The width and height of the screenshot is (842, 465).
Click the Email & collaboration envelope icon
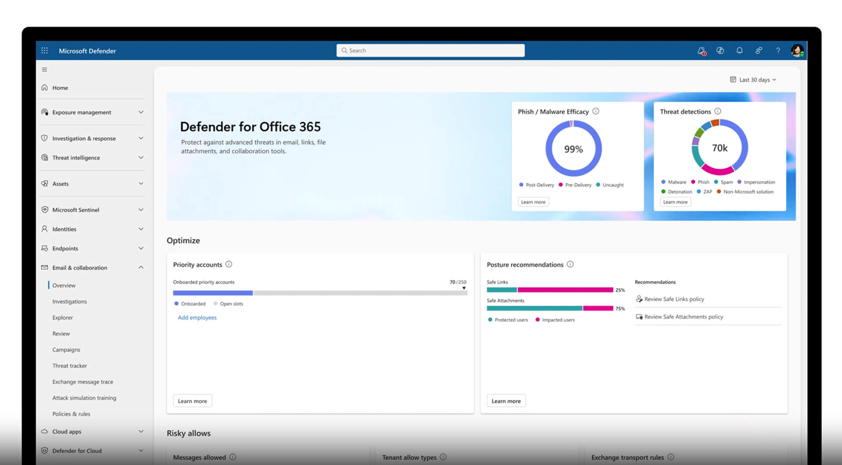tap(44, 267)
